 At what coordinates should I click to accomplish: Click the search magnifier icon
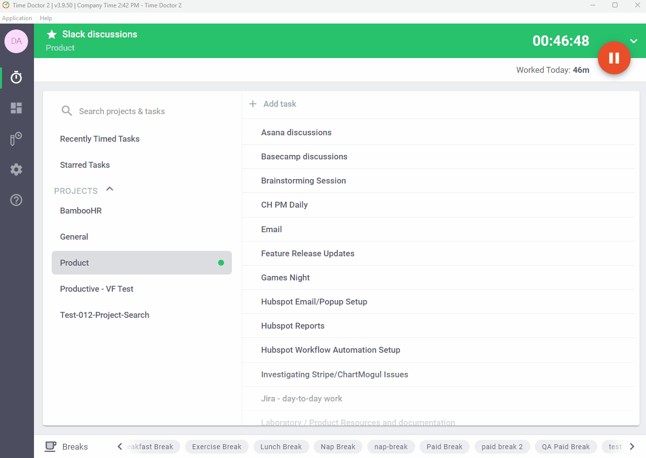(x=66, y=111)
